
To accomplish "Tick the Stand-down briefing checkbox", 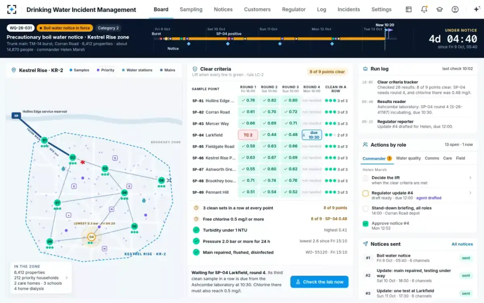I will point(365,208).
